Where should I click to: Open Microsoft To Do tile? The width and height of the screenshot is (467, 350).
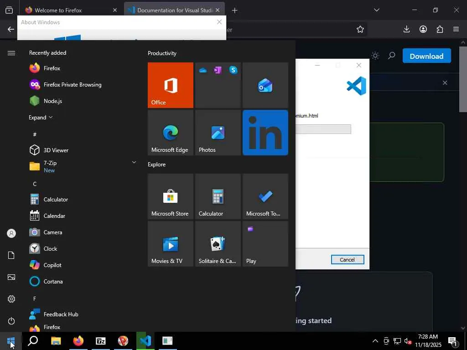click(x=265, y=196)
